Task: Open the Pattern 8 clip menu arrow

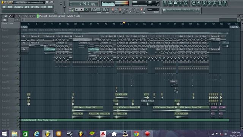Action: click(74, 37)
